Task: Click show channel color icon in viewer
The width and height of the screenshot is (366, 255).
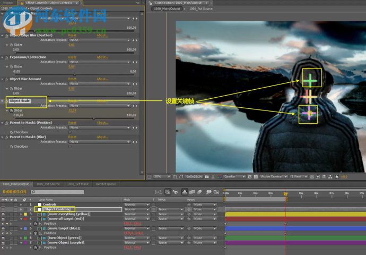Action: (x=219, y=177)
